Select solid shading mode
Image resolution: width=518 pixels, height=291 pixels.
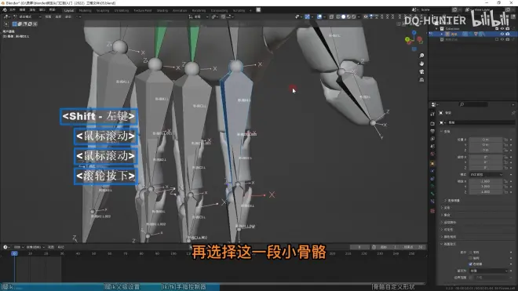344,16
